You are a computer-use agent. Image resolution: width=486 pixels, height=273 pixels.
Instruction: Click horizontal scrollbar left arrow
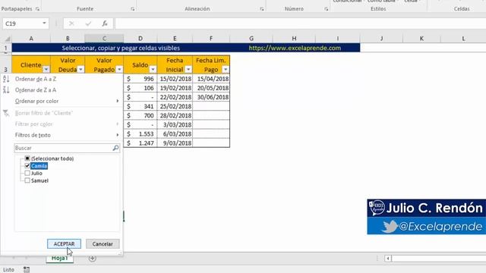coord(388,258)
